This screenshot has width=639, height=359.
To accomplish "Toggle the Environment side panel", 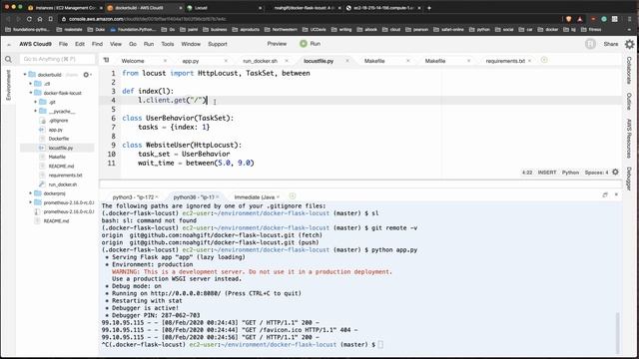I will pos(8,85).
